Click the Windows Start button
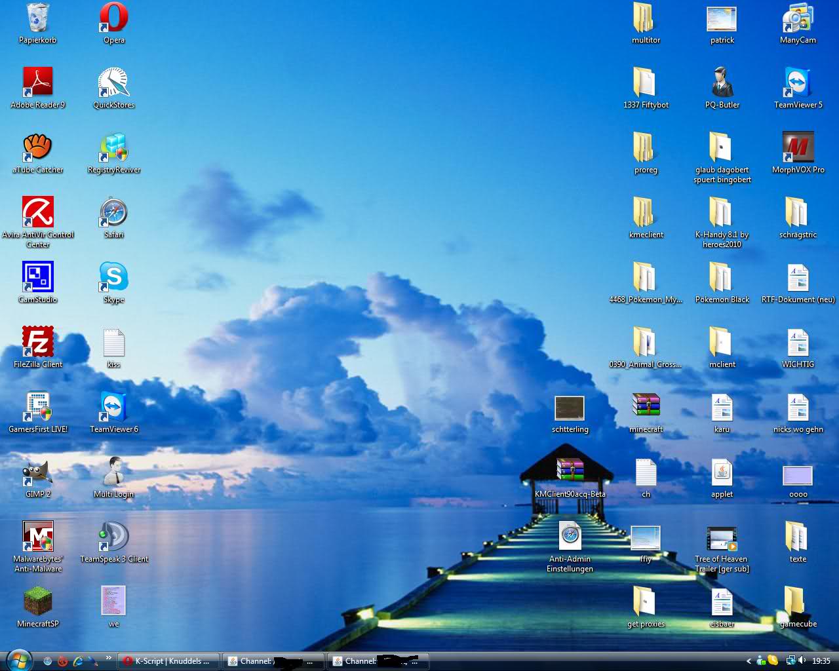The image size is (839, 671). click(18, 660)
